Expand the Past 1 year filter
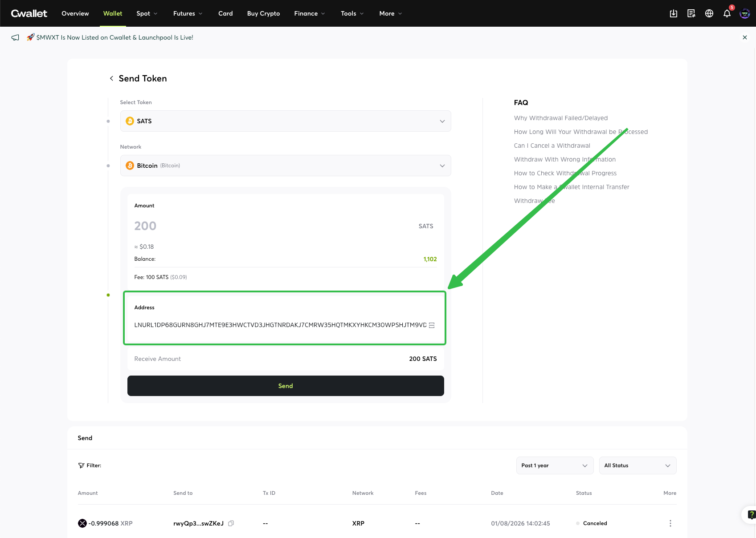Screen dimensions: 756x538 (555, 465)
